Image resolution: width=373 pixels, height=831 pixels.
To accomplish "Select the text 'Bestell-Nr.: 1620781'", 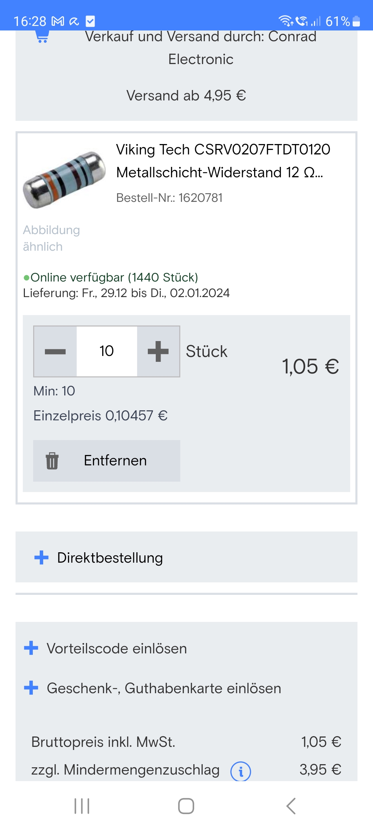I will (x=169, y=198).
